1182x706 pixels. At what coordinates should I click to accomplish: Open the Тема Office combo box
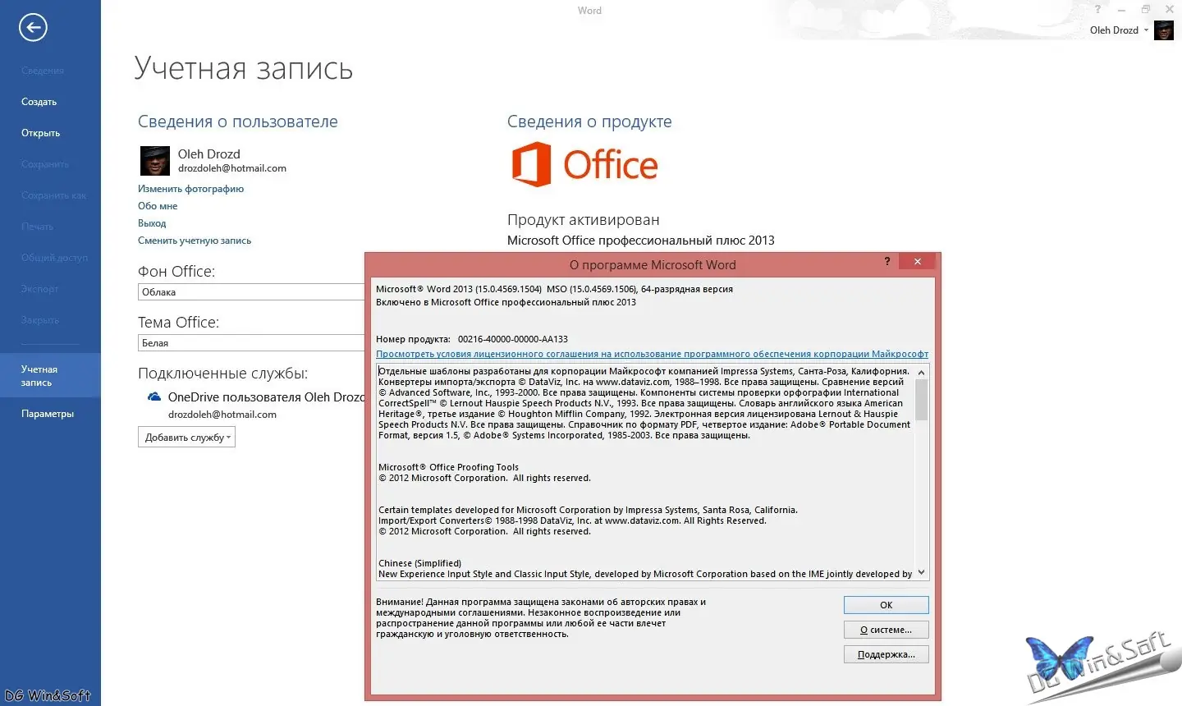click(251, 343)
